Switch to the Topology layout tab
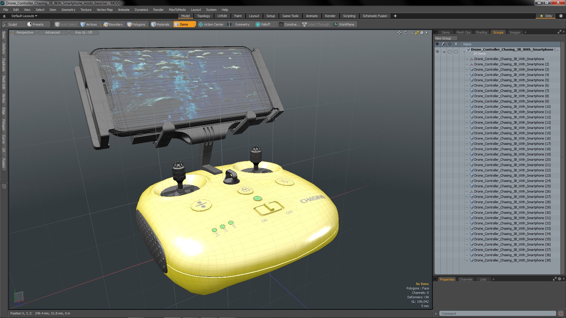 203,16
